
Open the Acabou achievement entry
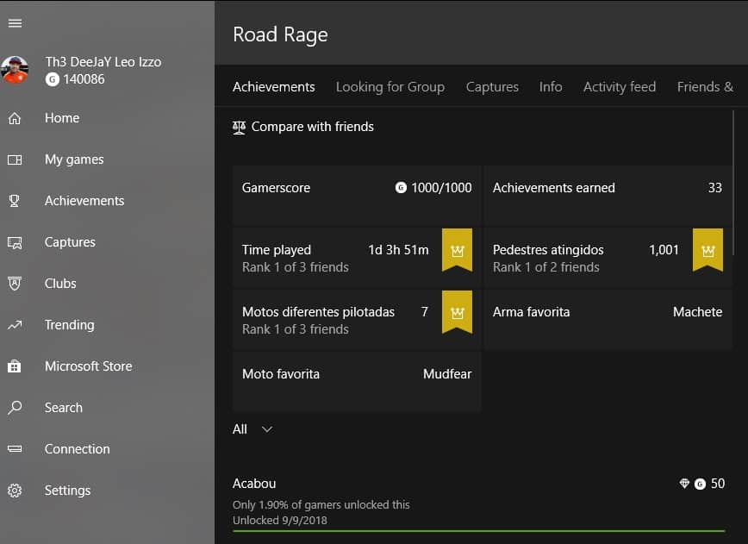click(479, 501)
